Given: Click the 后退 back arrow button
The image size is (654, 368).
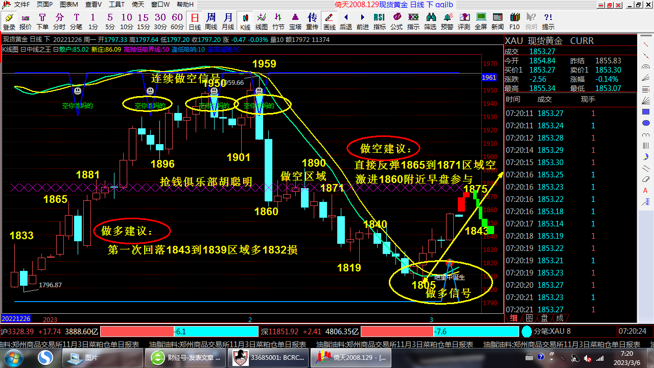Looking at the screenshot, I should pos(346,21).
